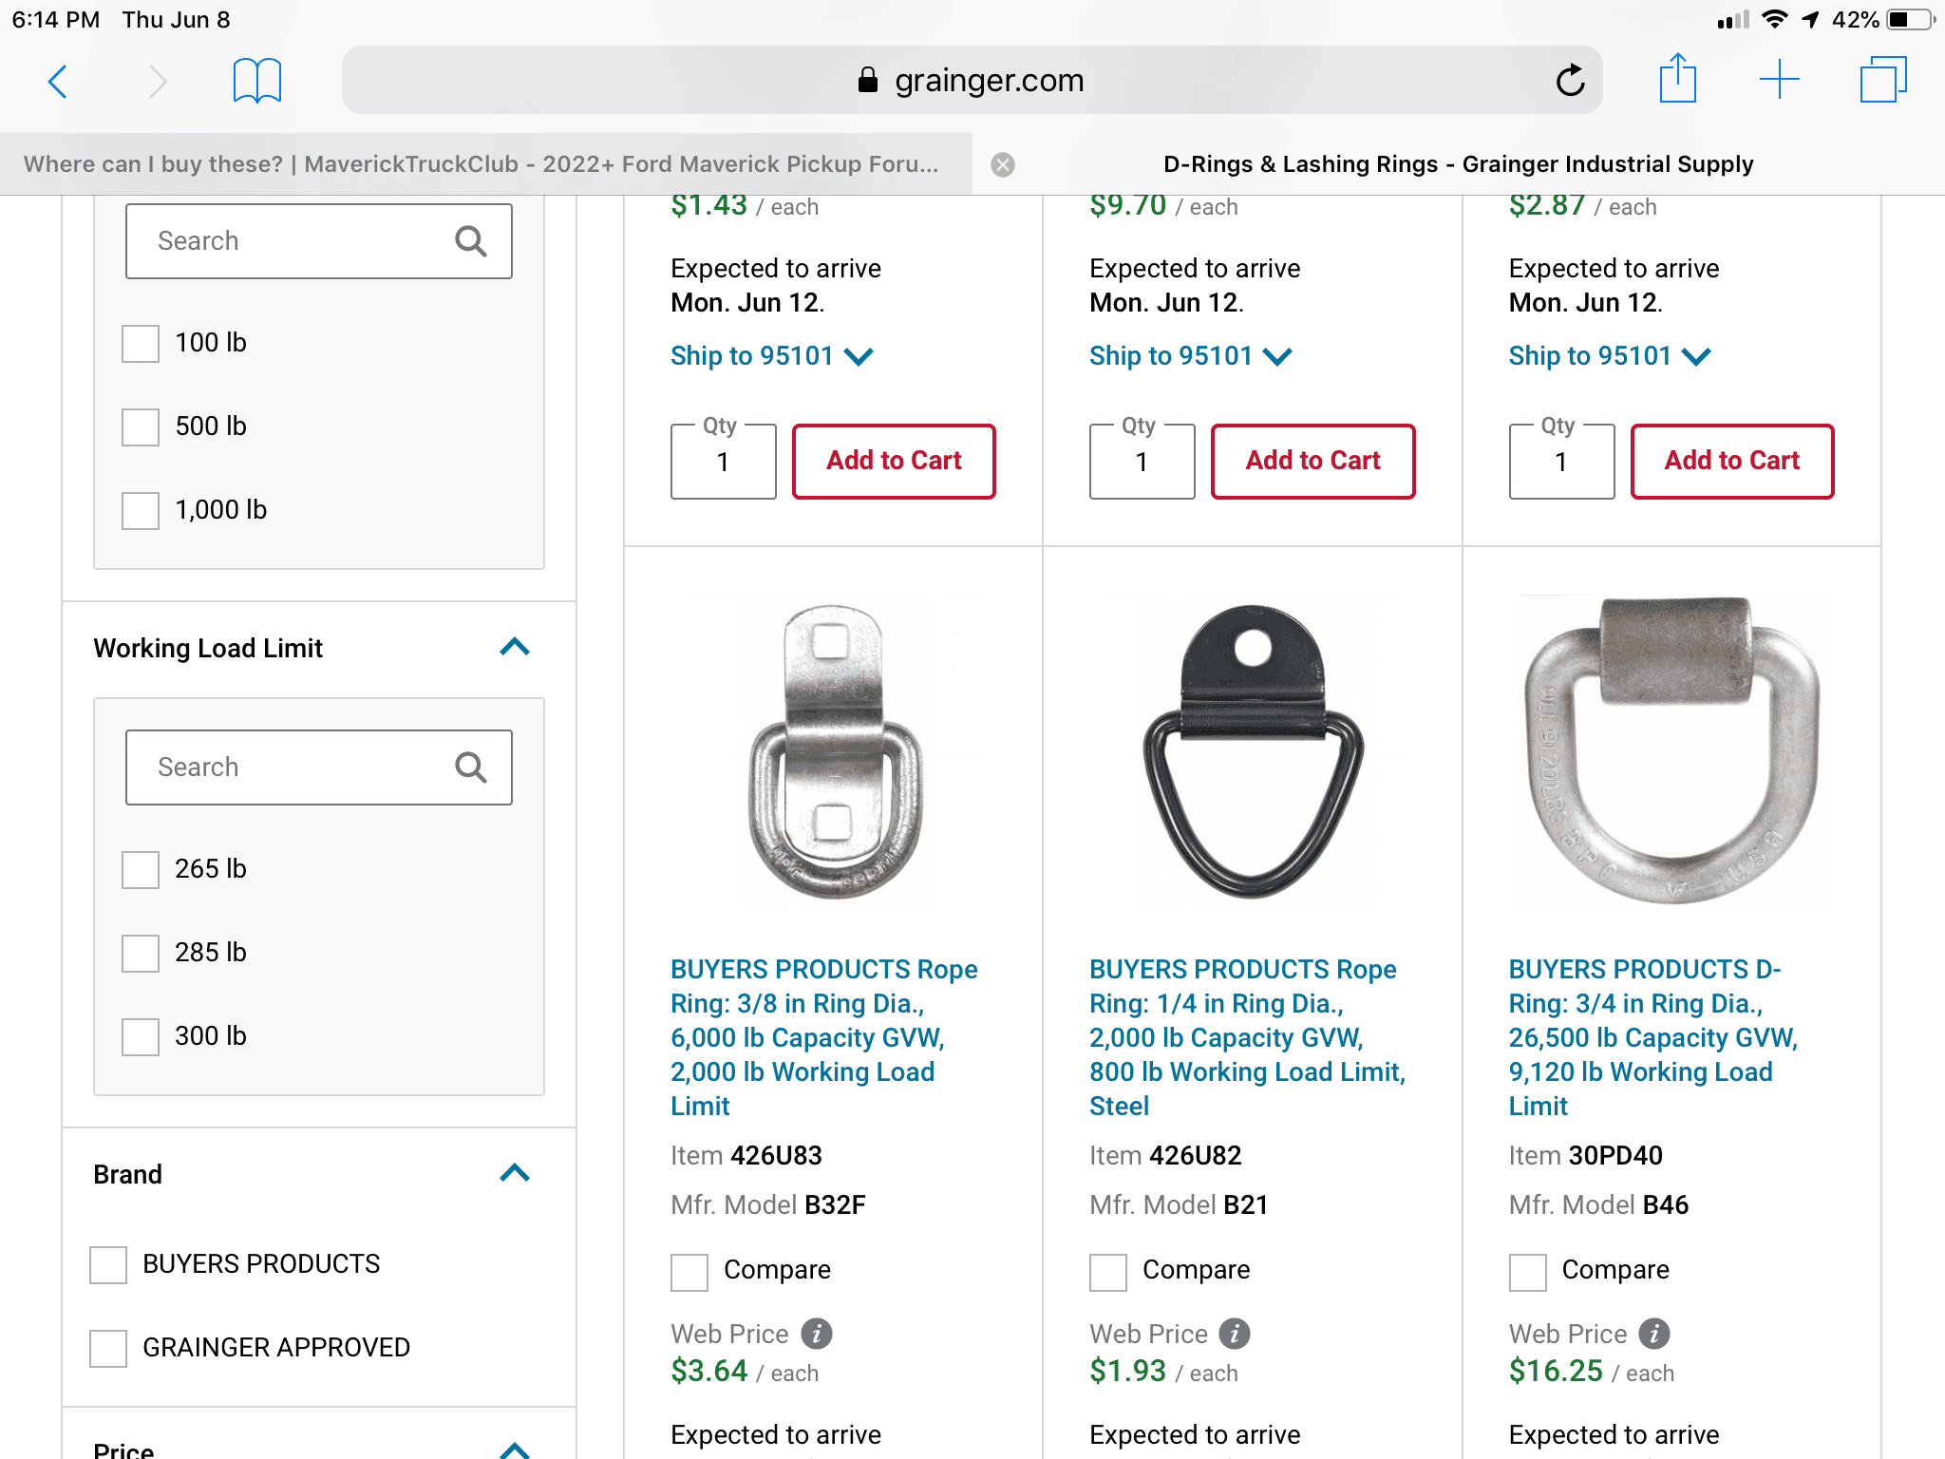Viewport: 1945px width, 1459px height.
Task: Open Web Price info icon for item 426U83
Action: (817, 1334)
